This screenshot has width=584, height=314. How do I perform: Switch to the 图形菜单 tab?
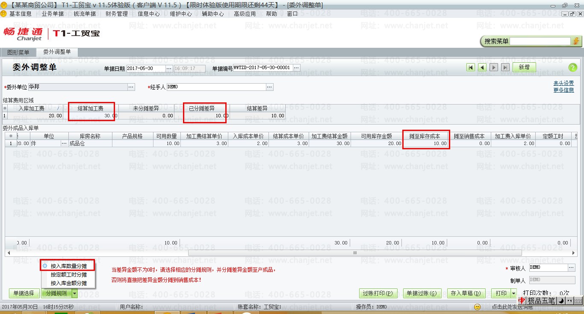(18, 52)
